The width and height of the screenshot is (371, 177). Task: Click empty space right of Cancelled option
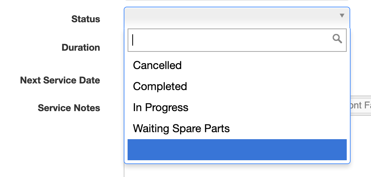tap(264, 65)
